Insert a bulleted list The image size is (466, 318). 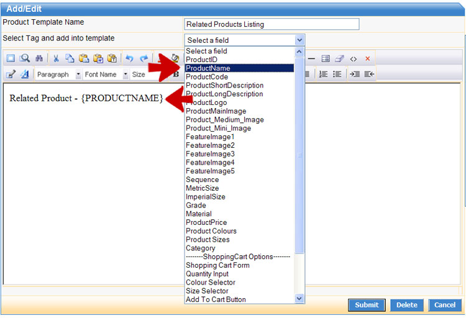click(337, 74)
